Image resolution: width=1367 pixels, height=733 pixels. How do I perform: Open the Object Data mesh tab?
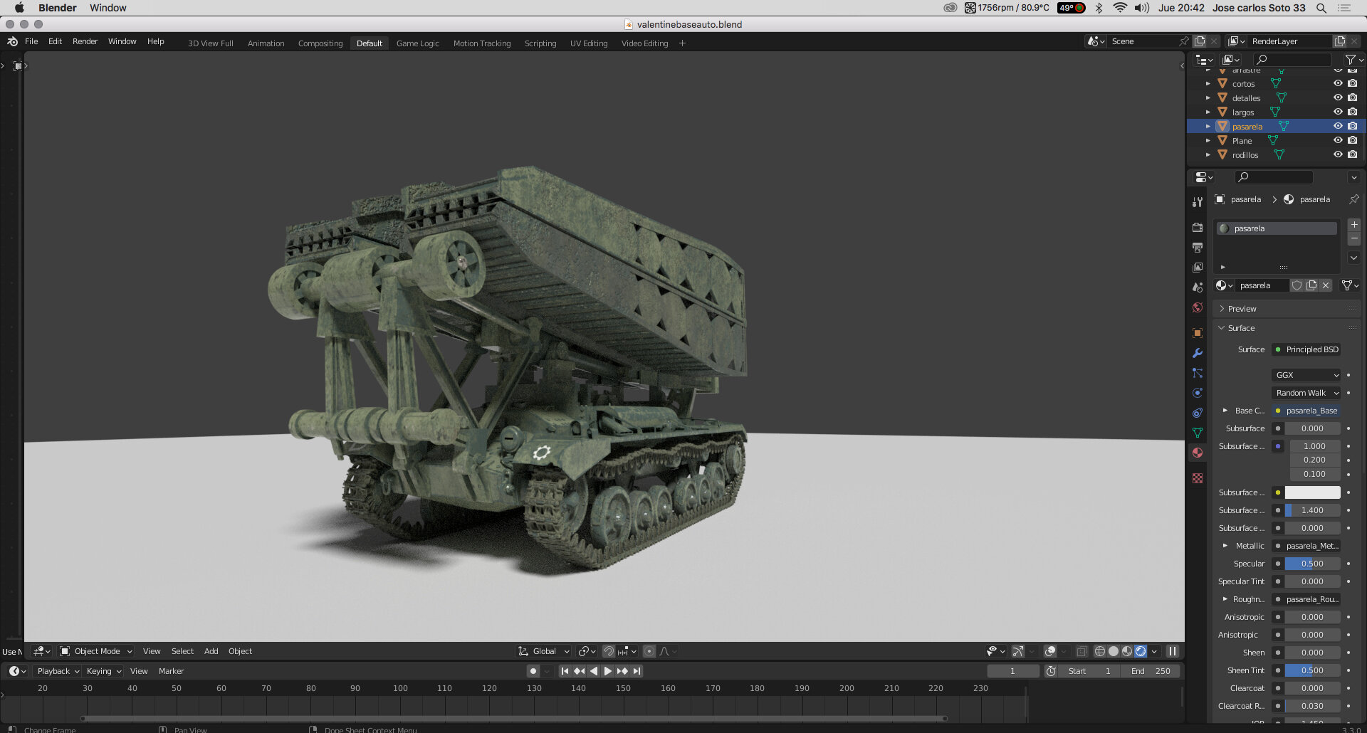[1198, 433]
